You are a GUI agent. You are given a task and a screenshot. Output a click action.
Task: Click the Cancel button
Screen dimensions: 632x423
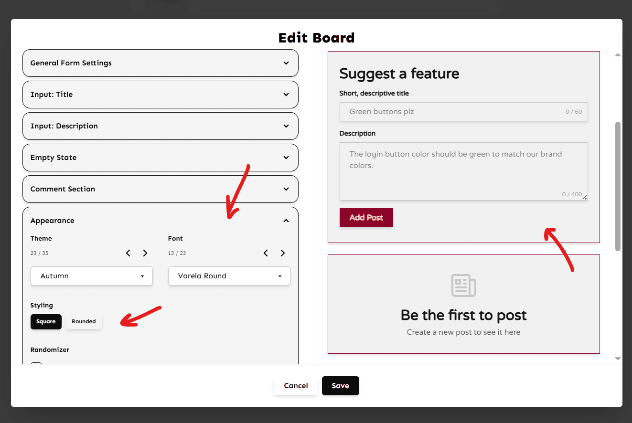click(296, 386)
